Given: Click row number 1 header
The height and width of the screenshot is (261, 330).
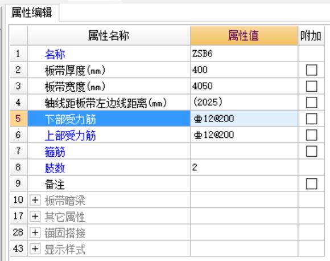Looking at the screenshot, I should [18, 54].
